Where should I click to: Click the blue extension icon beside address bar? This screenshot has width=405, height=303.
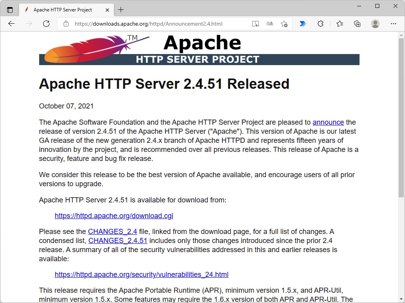(x=303, y=24)
